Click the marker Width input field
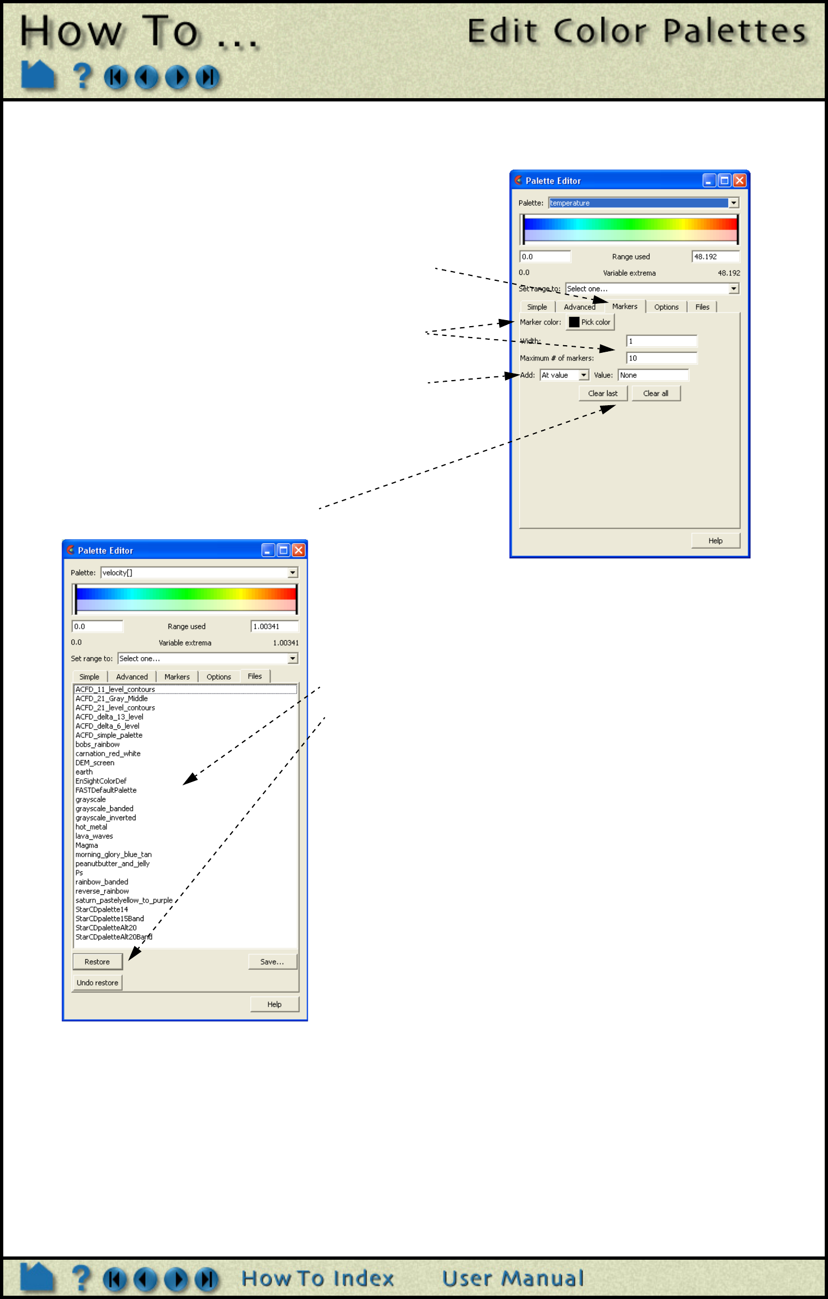Viewport: 828px width, 1299px height. [x=662, y=341]
